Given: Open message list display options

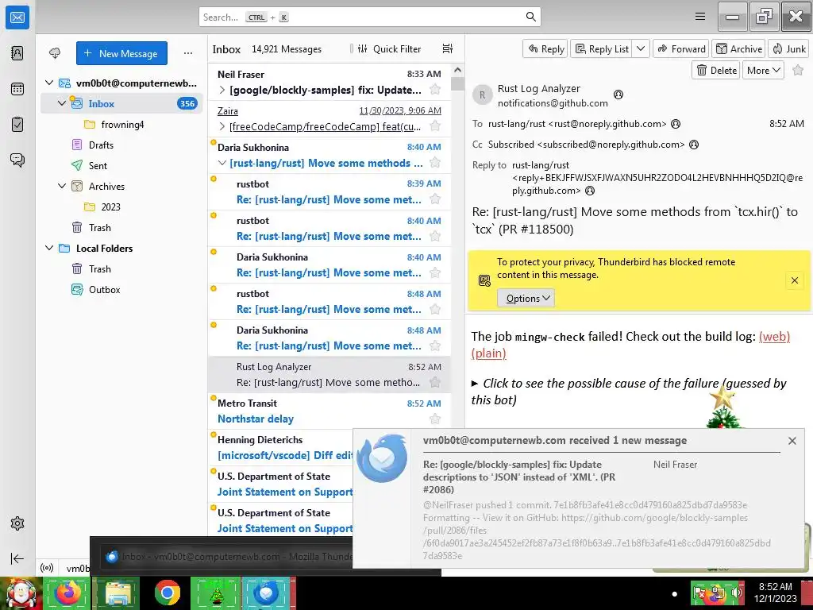Looking at the screenshot, I should pyautogui.click(x=448, y=48).
